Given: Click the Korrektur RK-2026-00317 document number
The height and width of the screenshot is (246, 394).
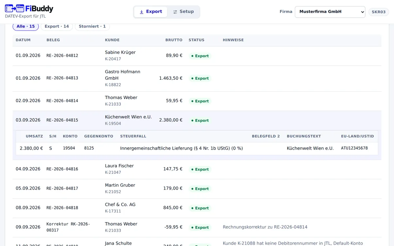Looking at the screenshot, I should (68, 227).
